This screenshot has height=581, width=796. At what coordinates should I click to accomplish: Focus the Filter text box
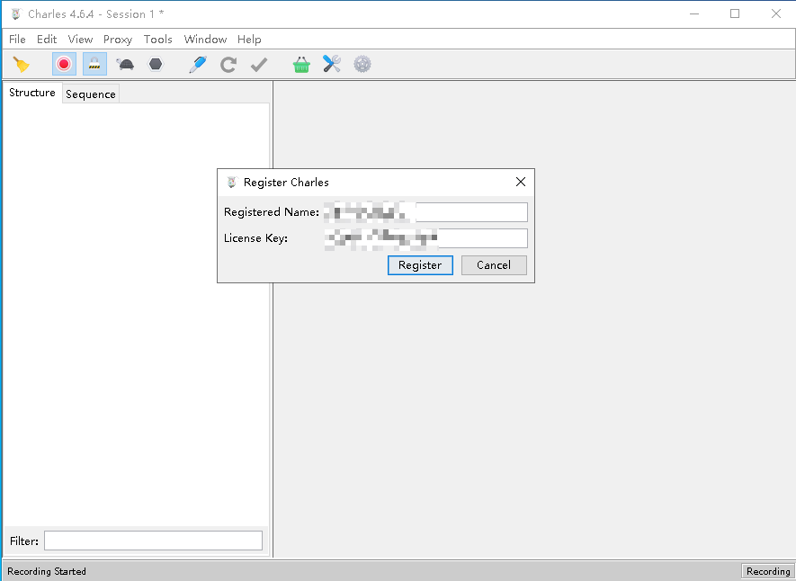click(x=153, y=541)
